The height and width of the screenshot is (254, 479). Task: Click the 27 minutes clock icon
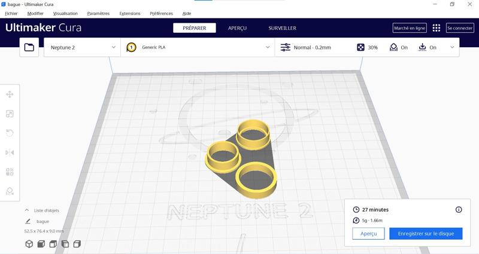(x=356, y=210)
